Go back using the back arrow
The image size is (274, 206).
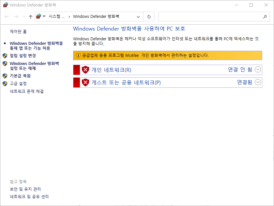pos(7,17)
